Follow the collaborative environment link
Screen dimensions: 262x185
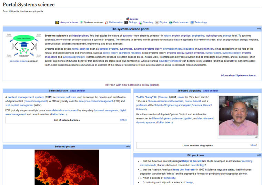pos(64,110)
